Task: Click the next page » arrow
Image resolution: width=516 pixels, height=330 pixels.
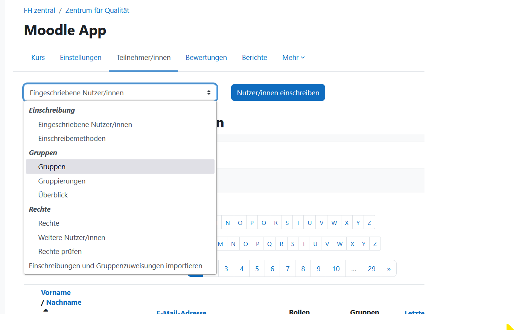Action: [x=389, y=269]
